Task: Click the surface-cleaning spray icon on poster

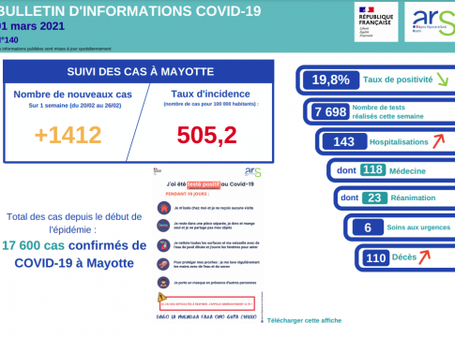Action: [163, 245]
